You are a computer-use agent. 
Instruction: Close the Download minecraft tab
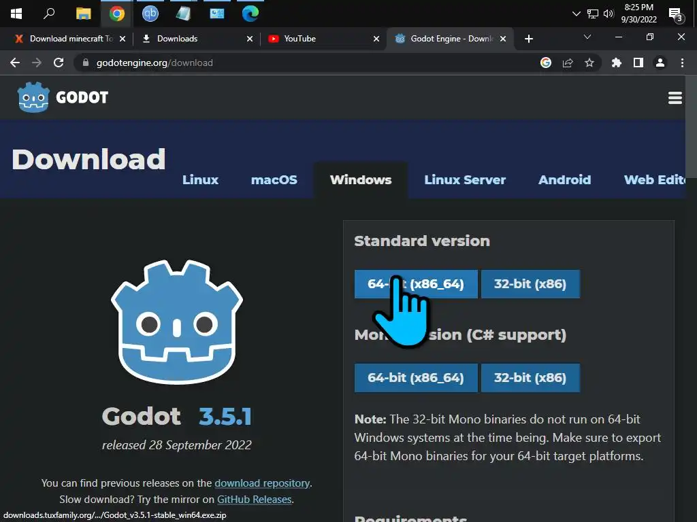pos(123,39)
